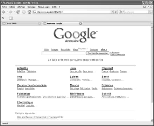
Task: Click the Google directory search field
Action: [63, 53]
